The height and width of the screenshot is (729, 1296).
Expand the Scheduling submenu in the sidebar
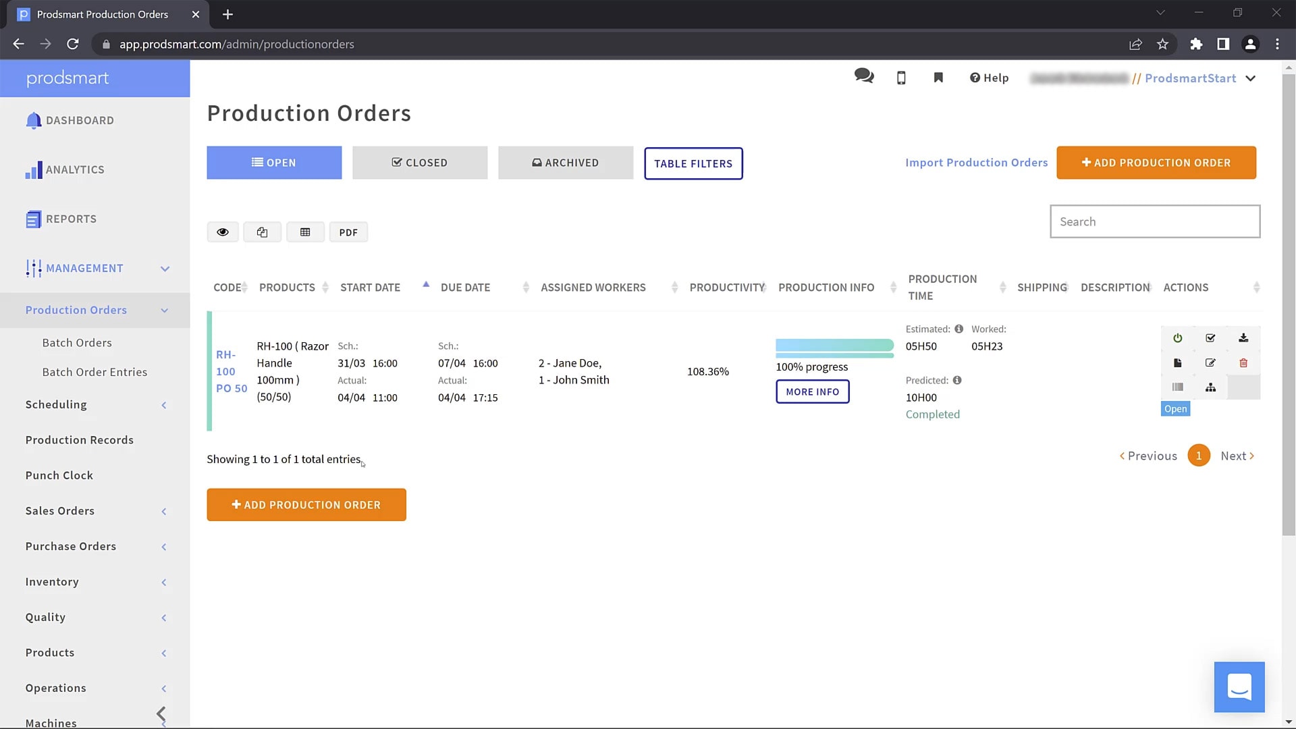click(164, 405)
